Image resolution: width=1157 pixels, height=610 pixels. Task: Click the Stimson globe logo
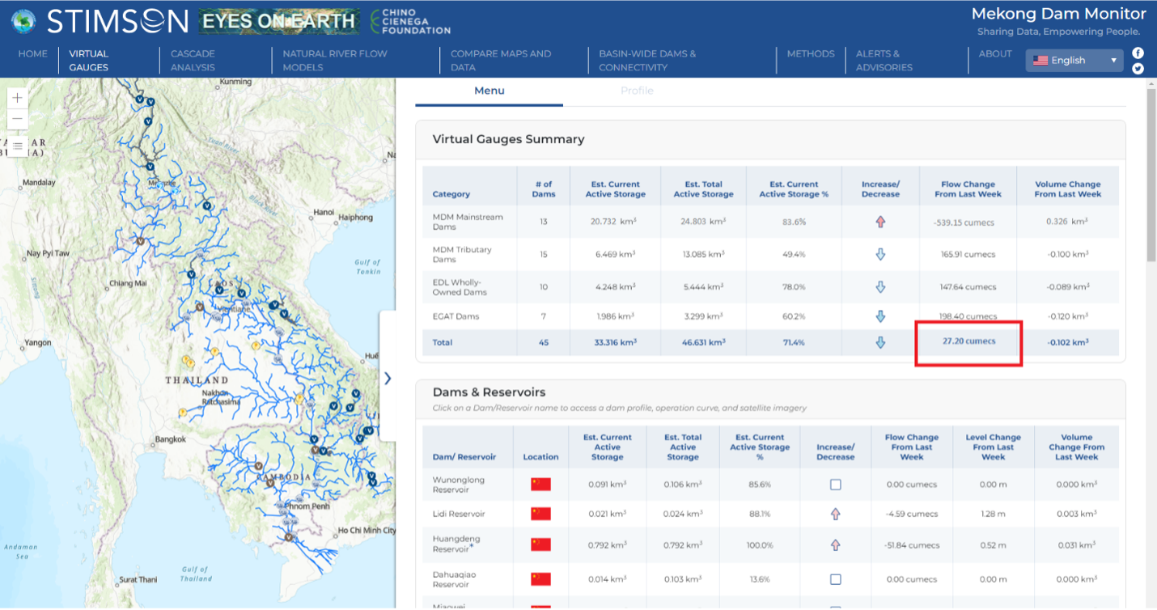pos(23,21)
